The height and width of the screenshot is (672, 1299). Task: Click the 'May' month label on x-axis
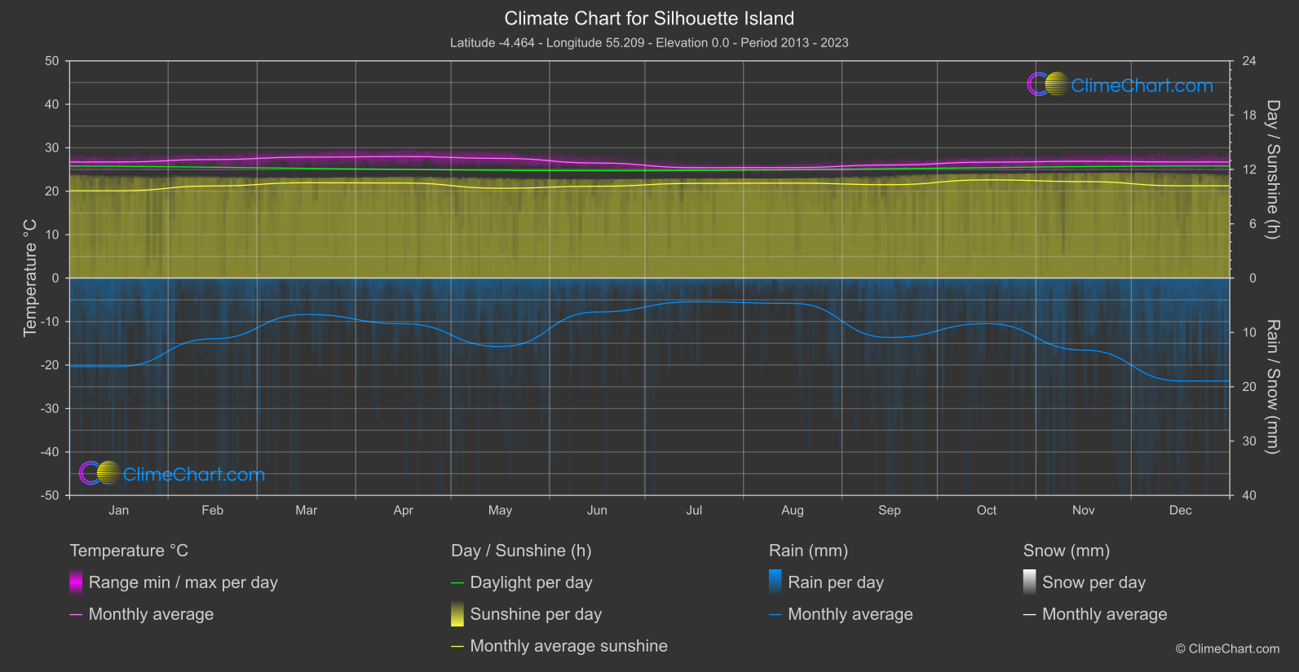(501, 510)
